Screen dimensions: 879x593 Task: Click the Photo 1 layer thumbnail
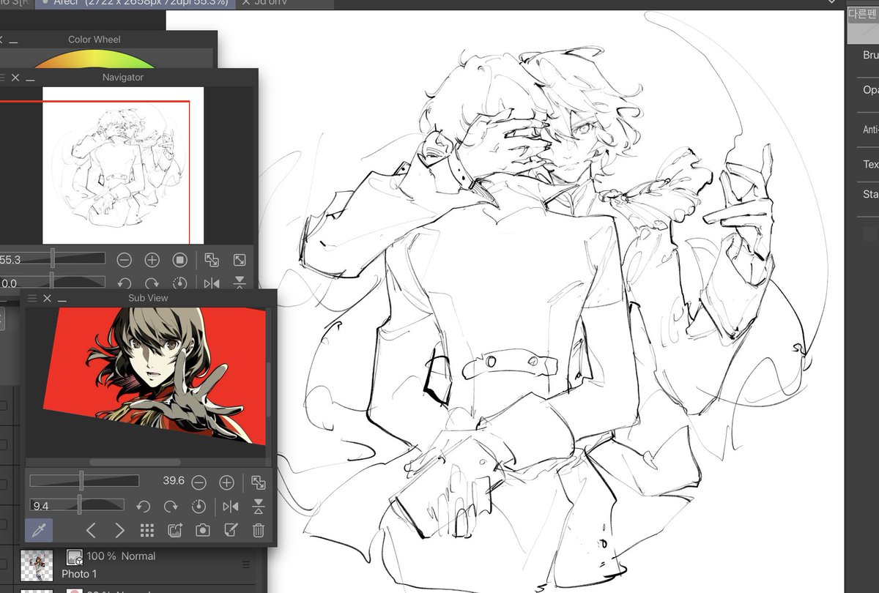point(37,564)
